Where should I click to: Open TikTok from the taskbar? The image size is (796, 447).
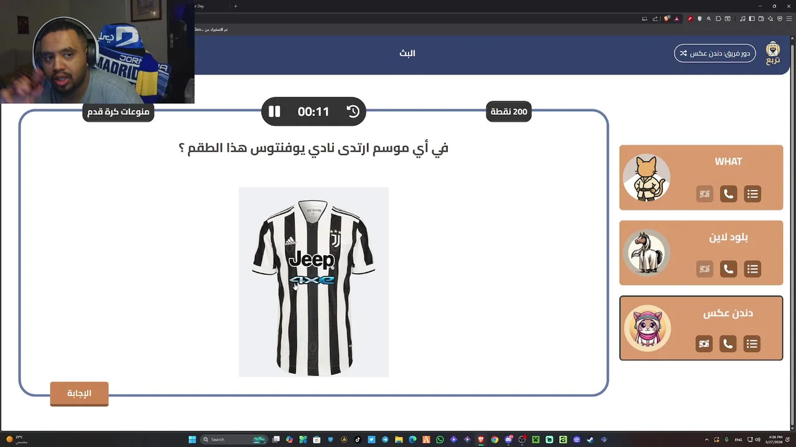click(358, 440)
